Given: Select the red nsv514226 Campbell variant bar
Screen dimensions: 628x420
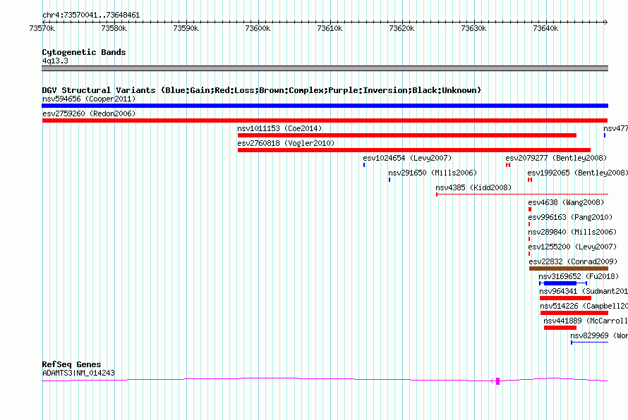Looking at the screenshot, I should point(574,313).
